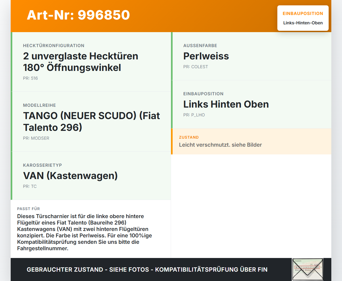Select the ZUSTAND label
The width and height of the screenshot is (342, 281).
[x=189, y=137]
